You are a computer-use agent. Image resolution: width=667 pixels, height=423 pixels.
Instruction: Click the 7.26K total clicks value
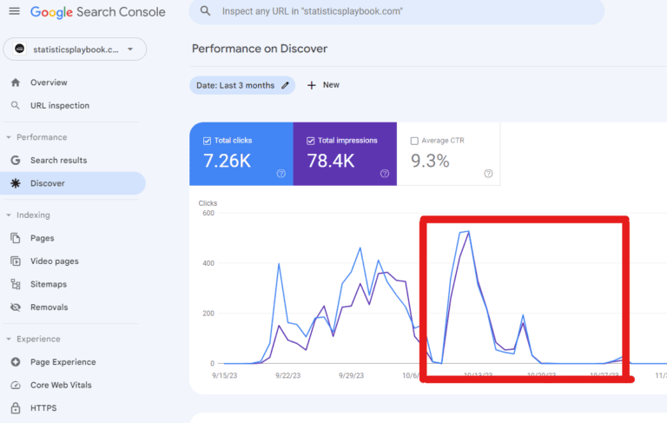tap(228, 161)
